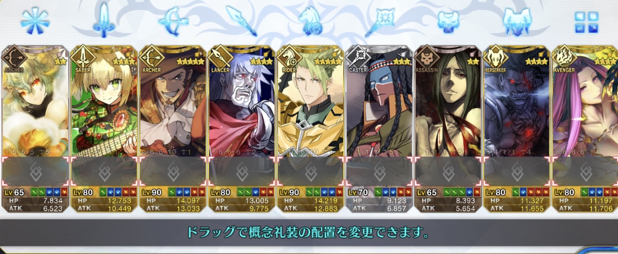618x254 pixels.
Task: Click the empty craft essence slot under Rider
Action: click(310, 172)
